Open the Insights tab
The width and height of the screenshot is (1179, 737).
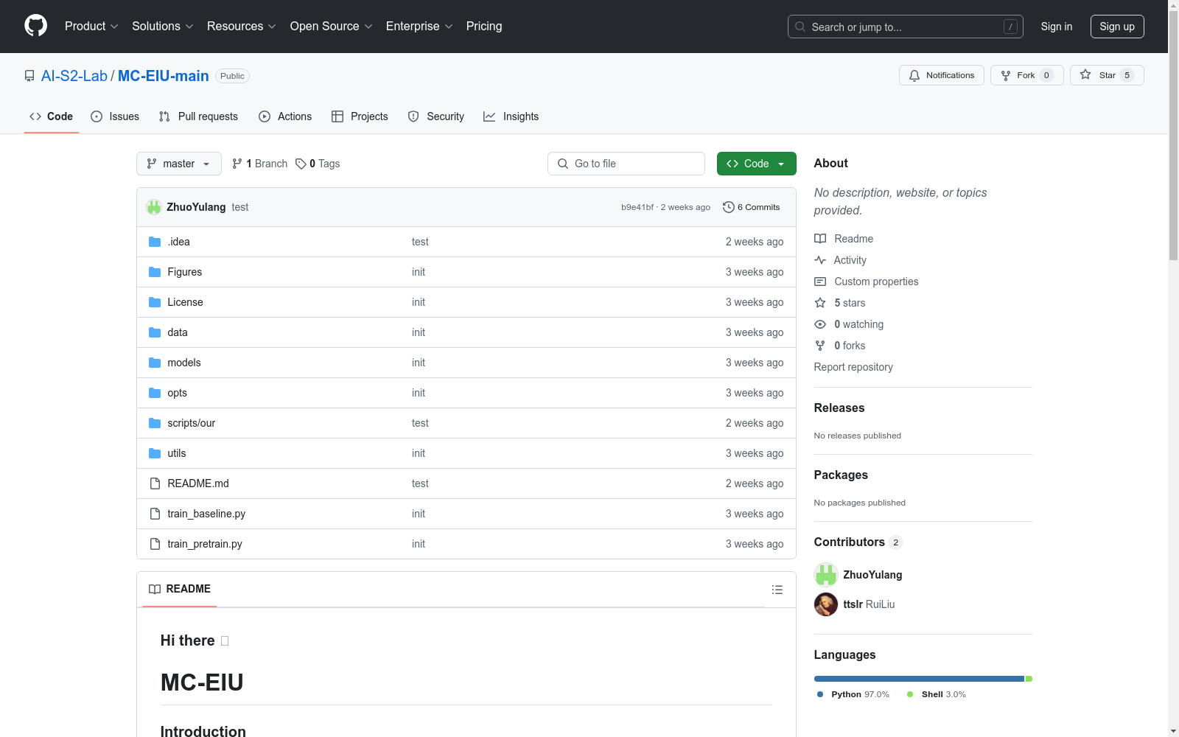[x=511, y=116]
